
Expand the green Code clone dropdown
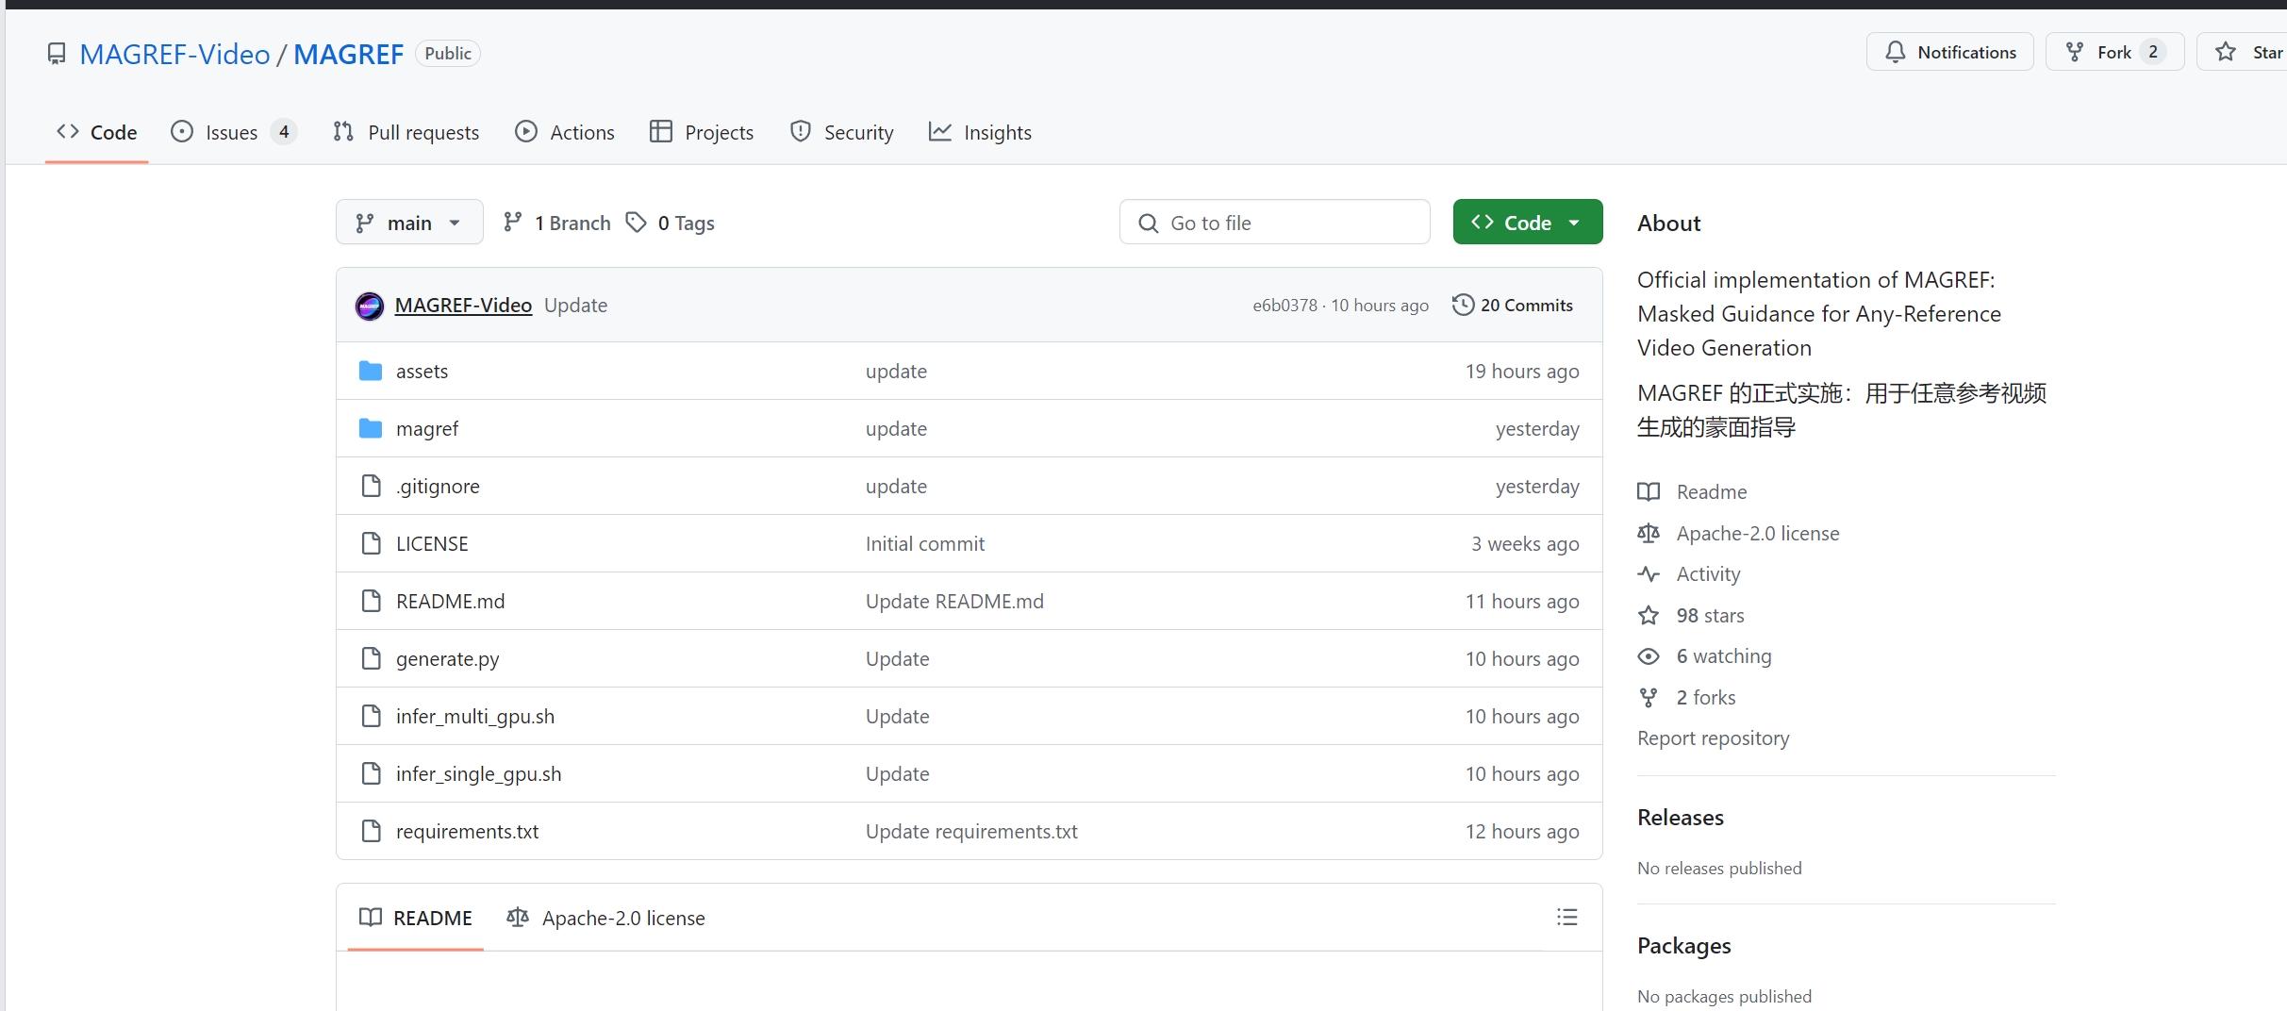1528,223
